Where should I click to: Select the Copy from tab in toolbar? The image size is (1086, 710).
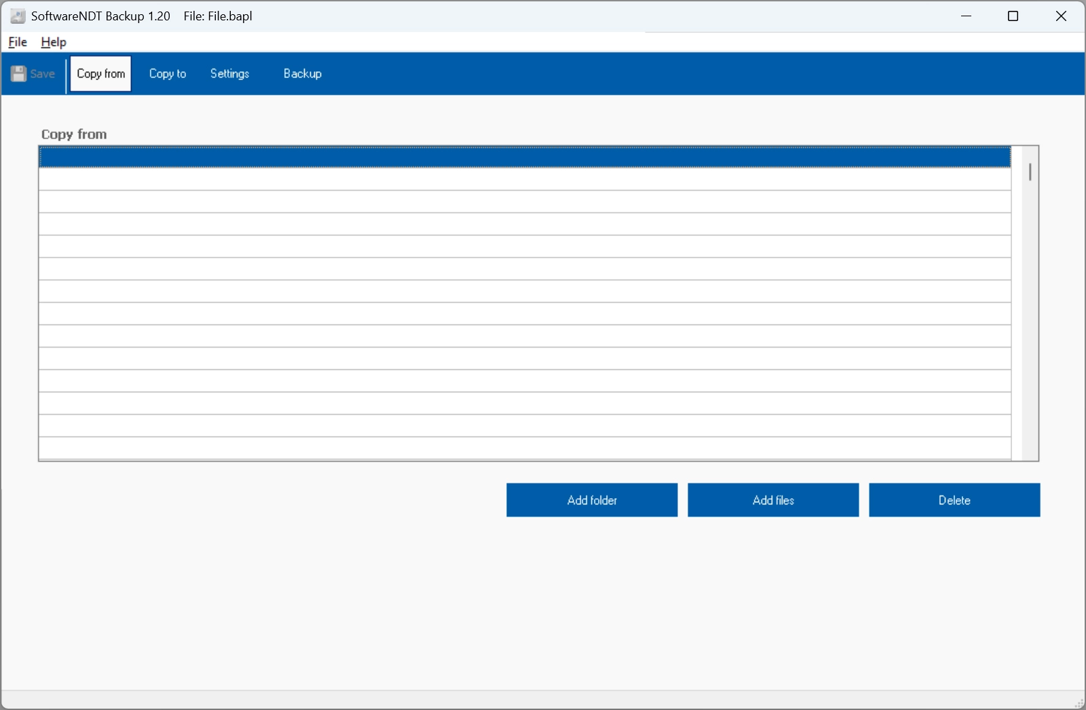pos(100,74)
